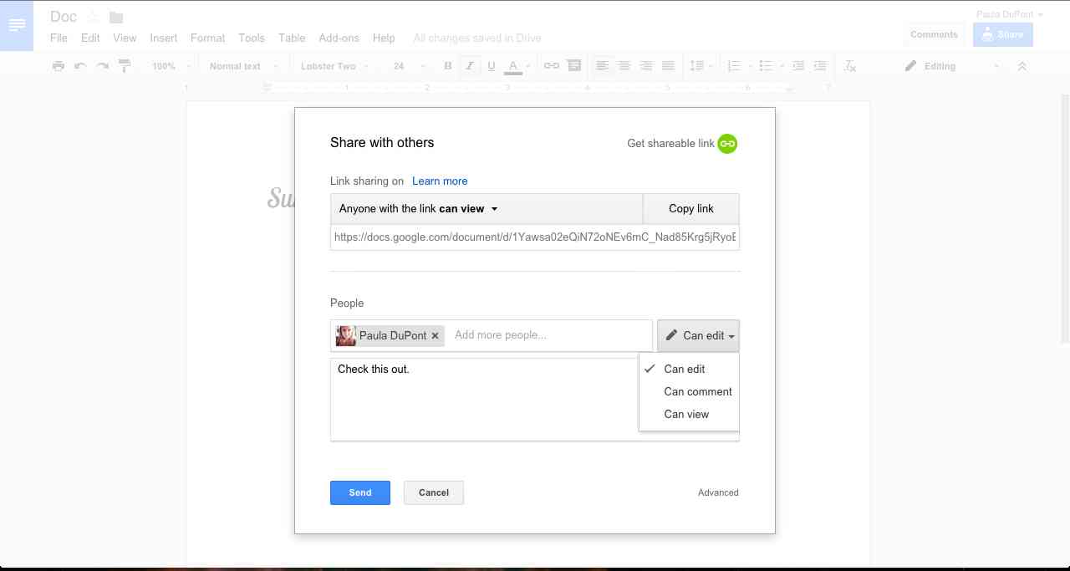Click the green Get shareable link icon
The width and height of the screenshot is (1070, 571).
[x=726, y=143]
